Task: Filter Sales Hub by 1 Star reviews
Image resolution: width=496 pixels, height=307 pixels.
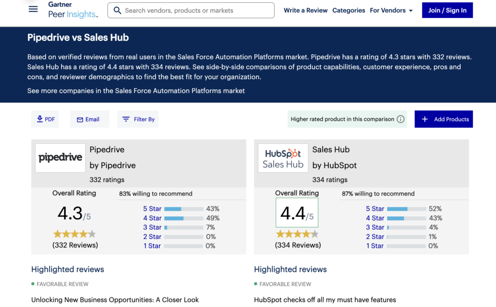Action: 375,246
